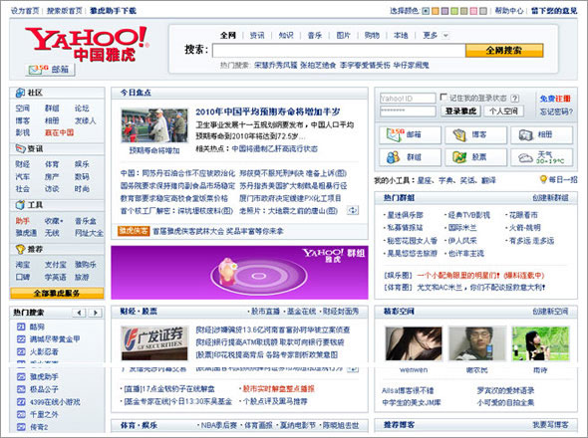Click the 酷狗 hot search item icon
The image size is (588, 438).
[x=21, y=327]
